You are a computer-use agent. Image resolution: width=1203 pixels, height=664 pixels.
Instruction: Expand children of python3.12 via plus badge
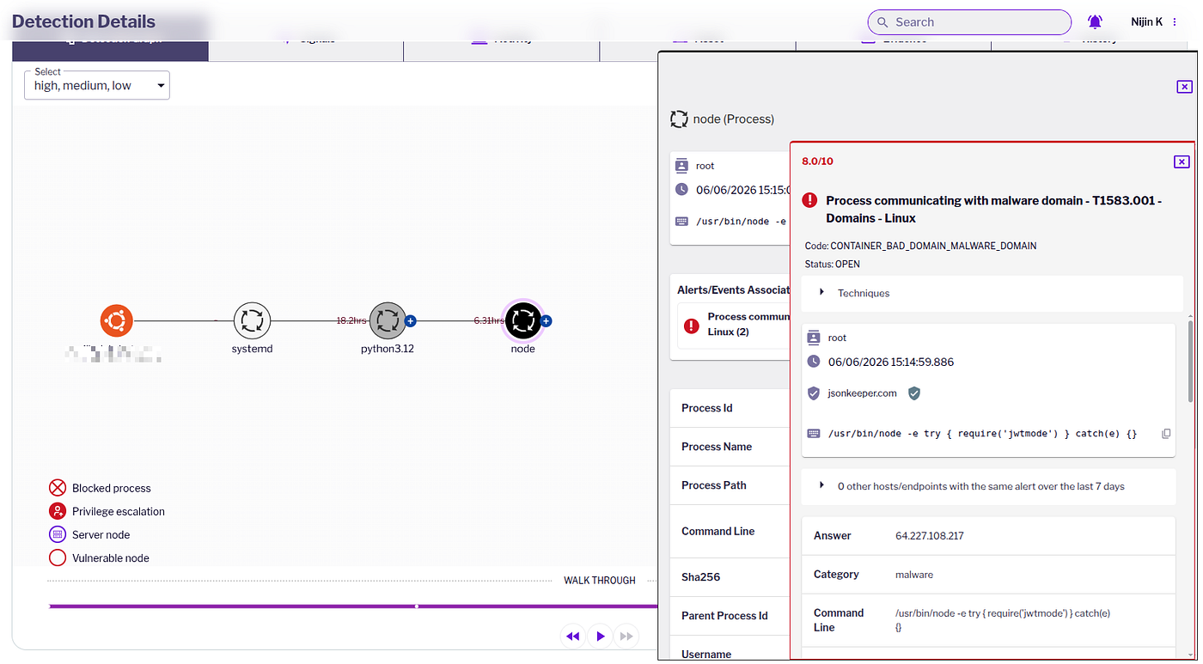coord(411,321)
